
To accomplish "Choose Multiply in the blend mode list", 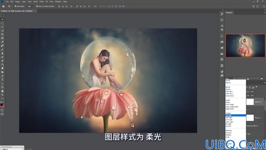I will (235, 89).
